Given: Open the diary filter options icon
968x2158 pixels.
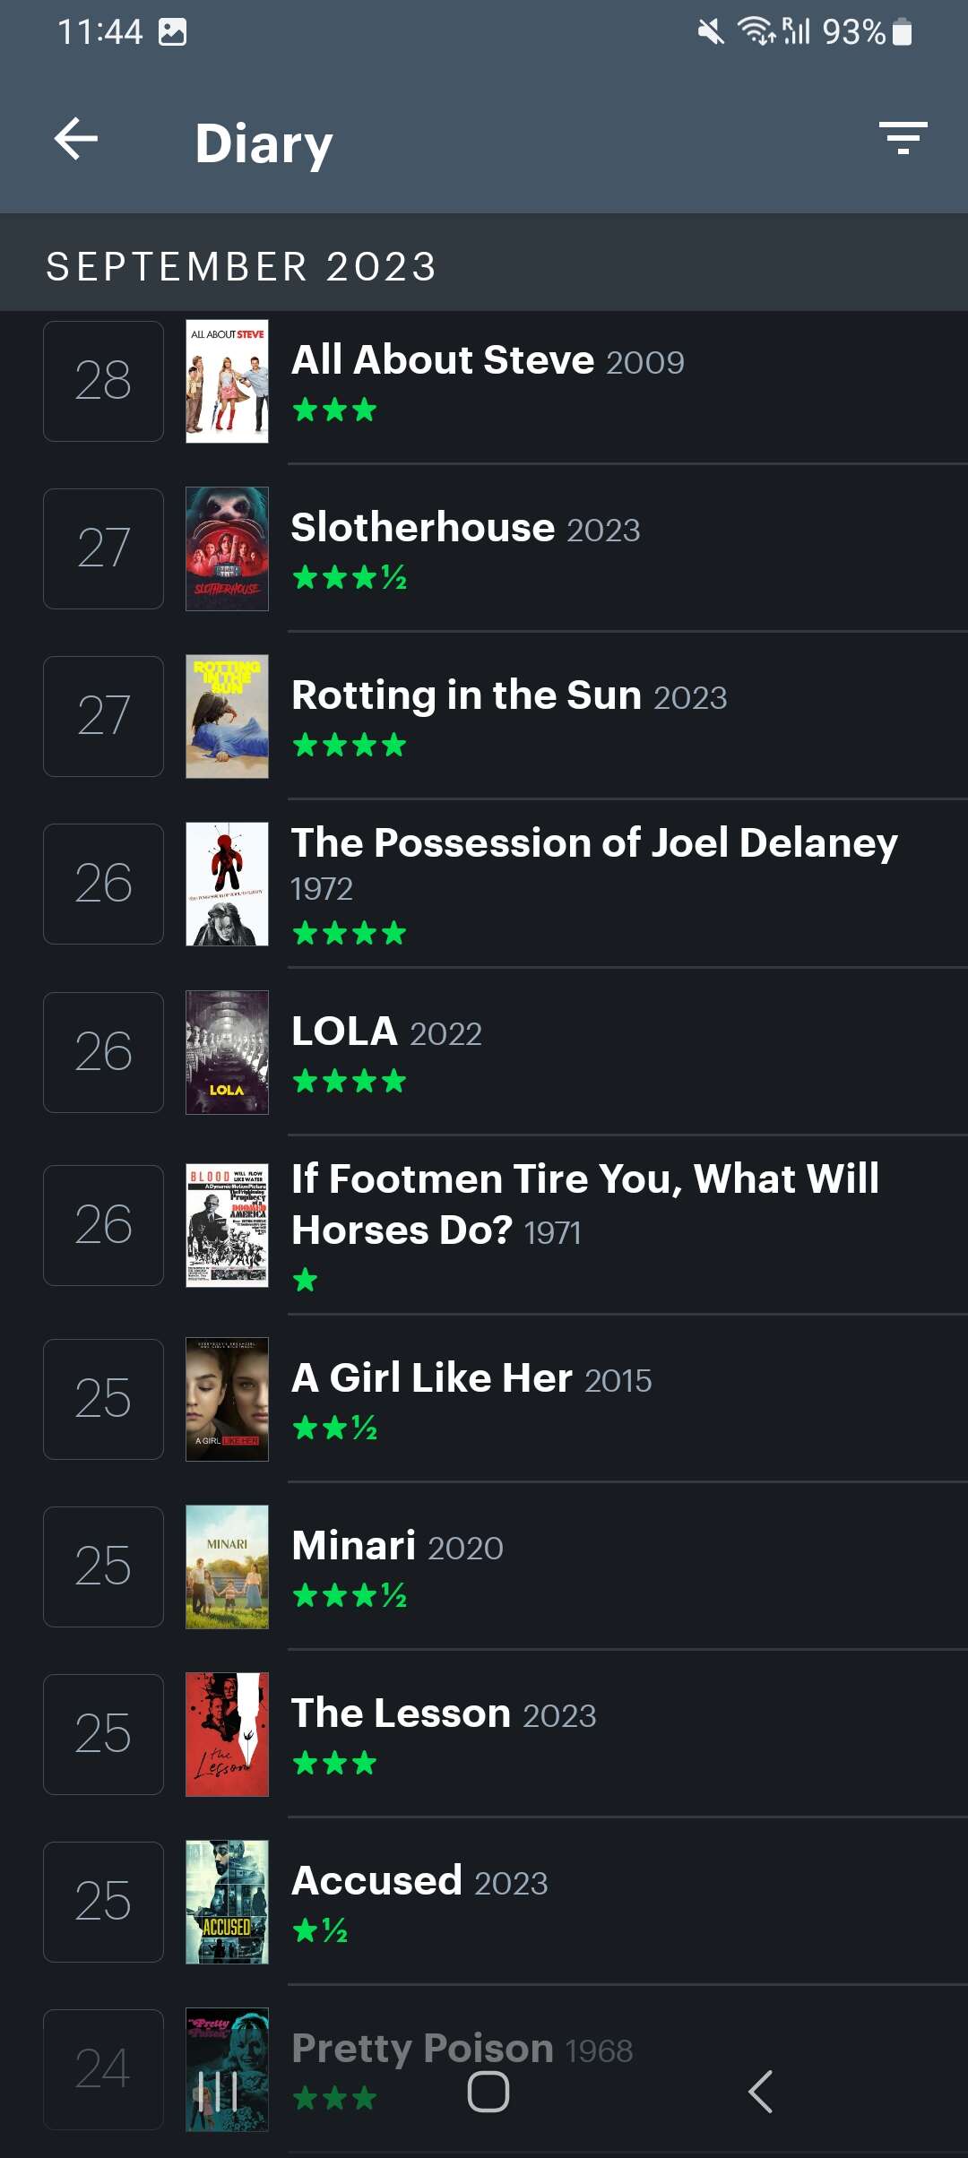Looking at the screenshot, I should [903, 139].
